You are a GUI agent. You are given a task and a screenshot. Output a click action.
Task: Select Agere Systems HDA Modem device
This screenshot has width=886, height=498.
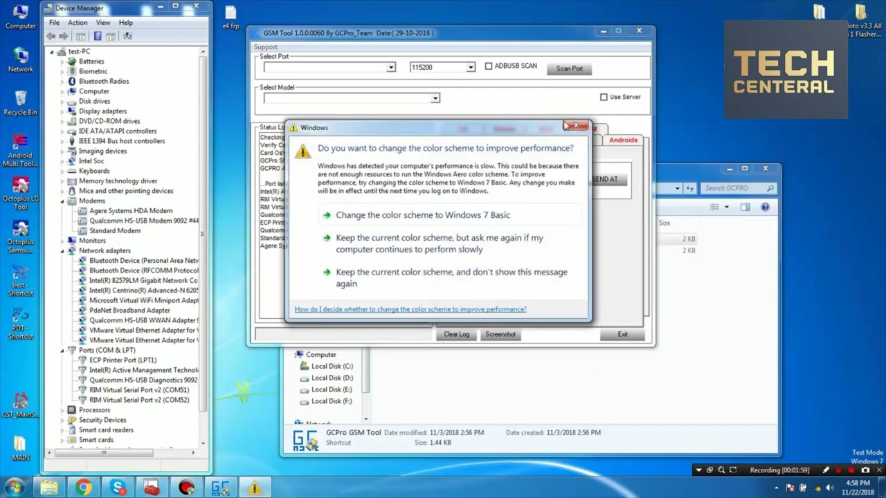click(x=131, y=211)
